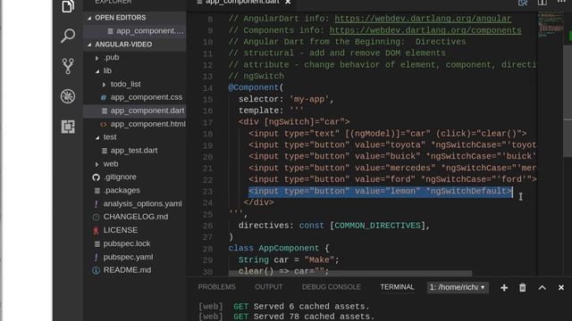Click the String car = "Make" line
572x321 pixels.
[x=289, y=259]
